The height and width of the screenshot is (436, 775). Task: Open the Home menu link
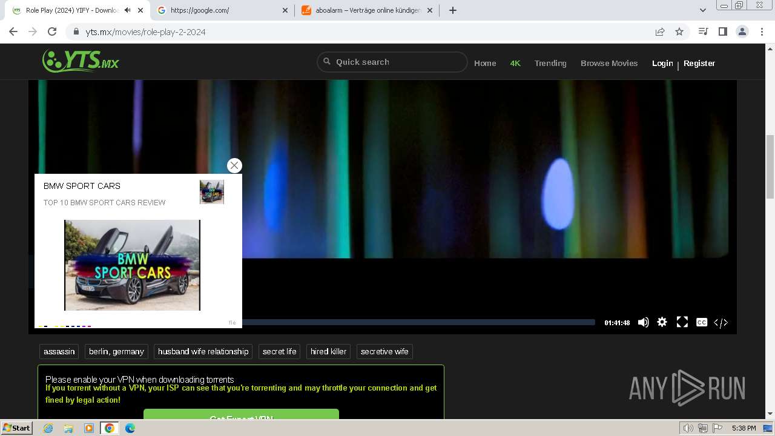[x=485, y=63]
